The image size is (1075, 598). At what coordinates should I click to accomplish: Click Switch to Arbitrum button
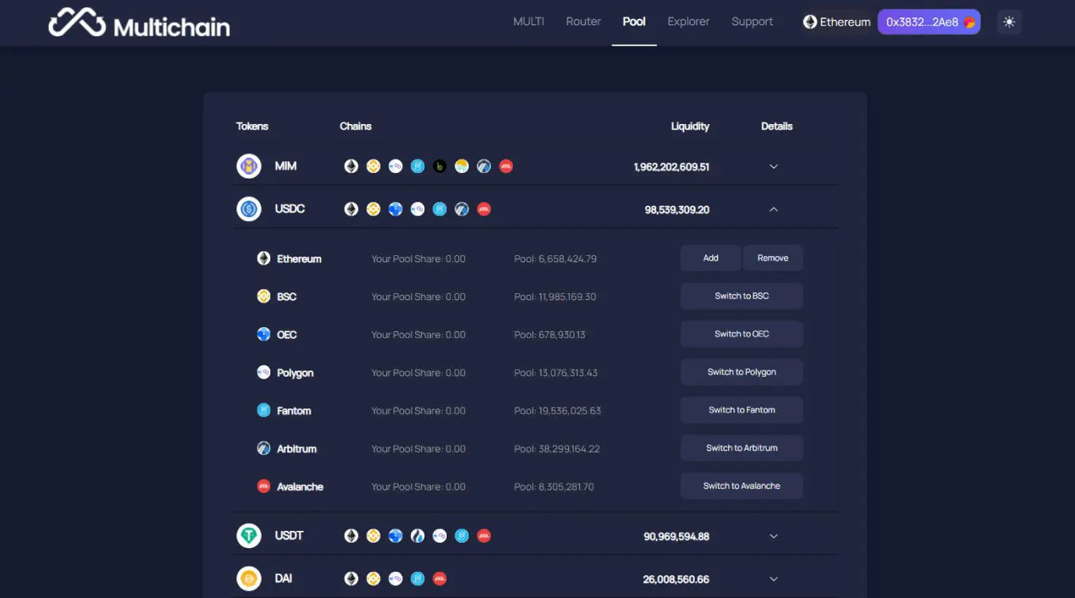tap(741, 448)
